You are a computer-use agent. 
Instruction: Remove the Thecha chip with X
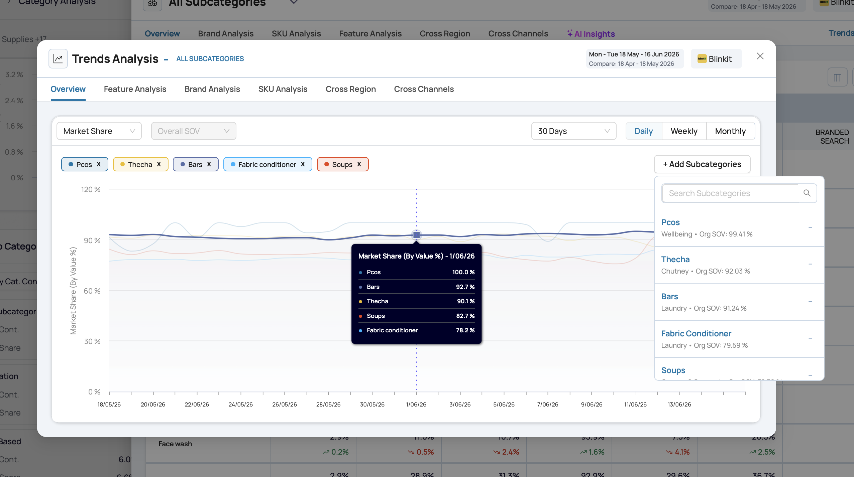[x=159, y=164]
